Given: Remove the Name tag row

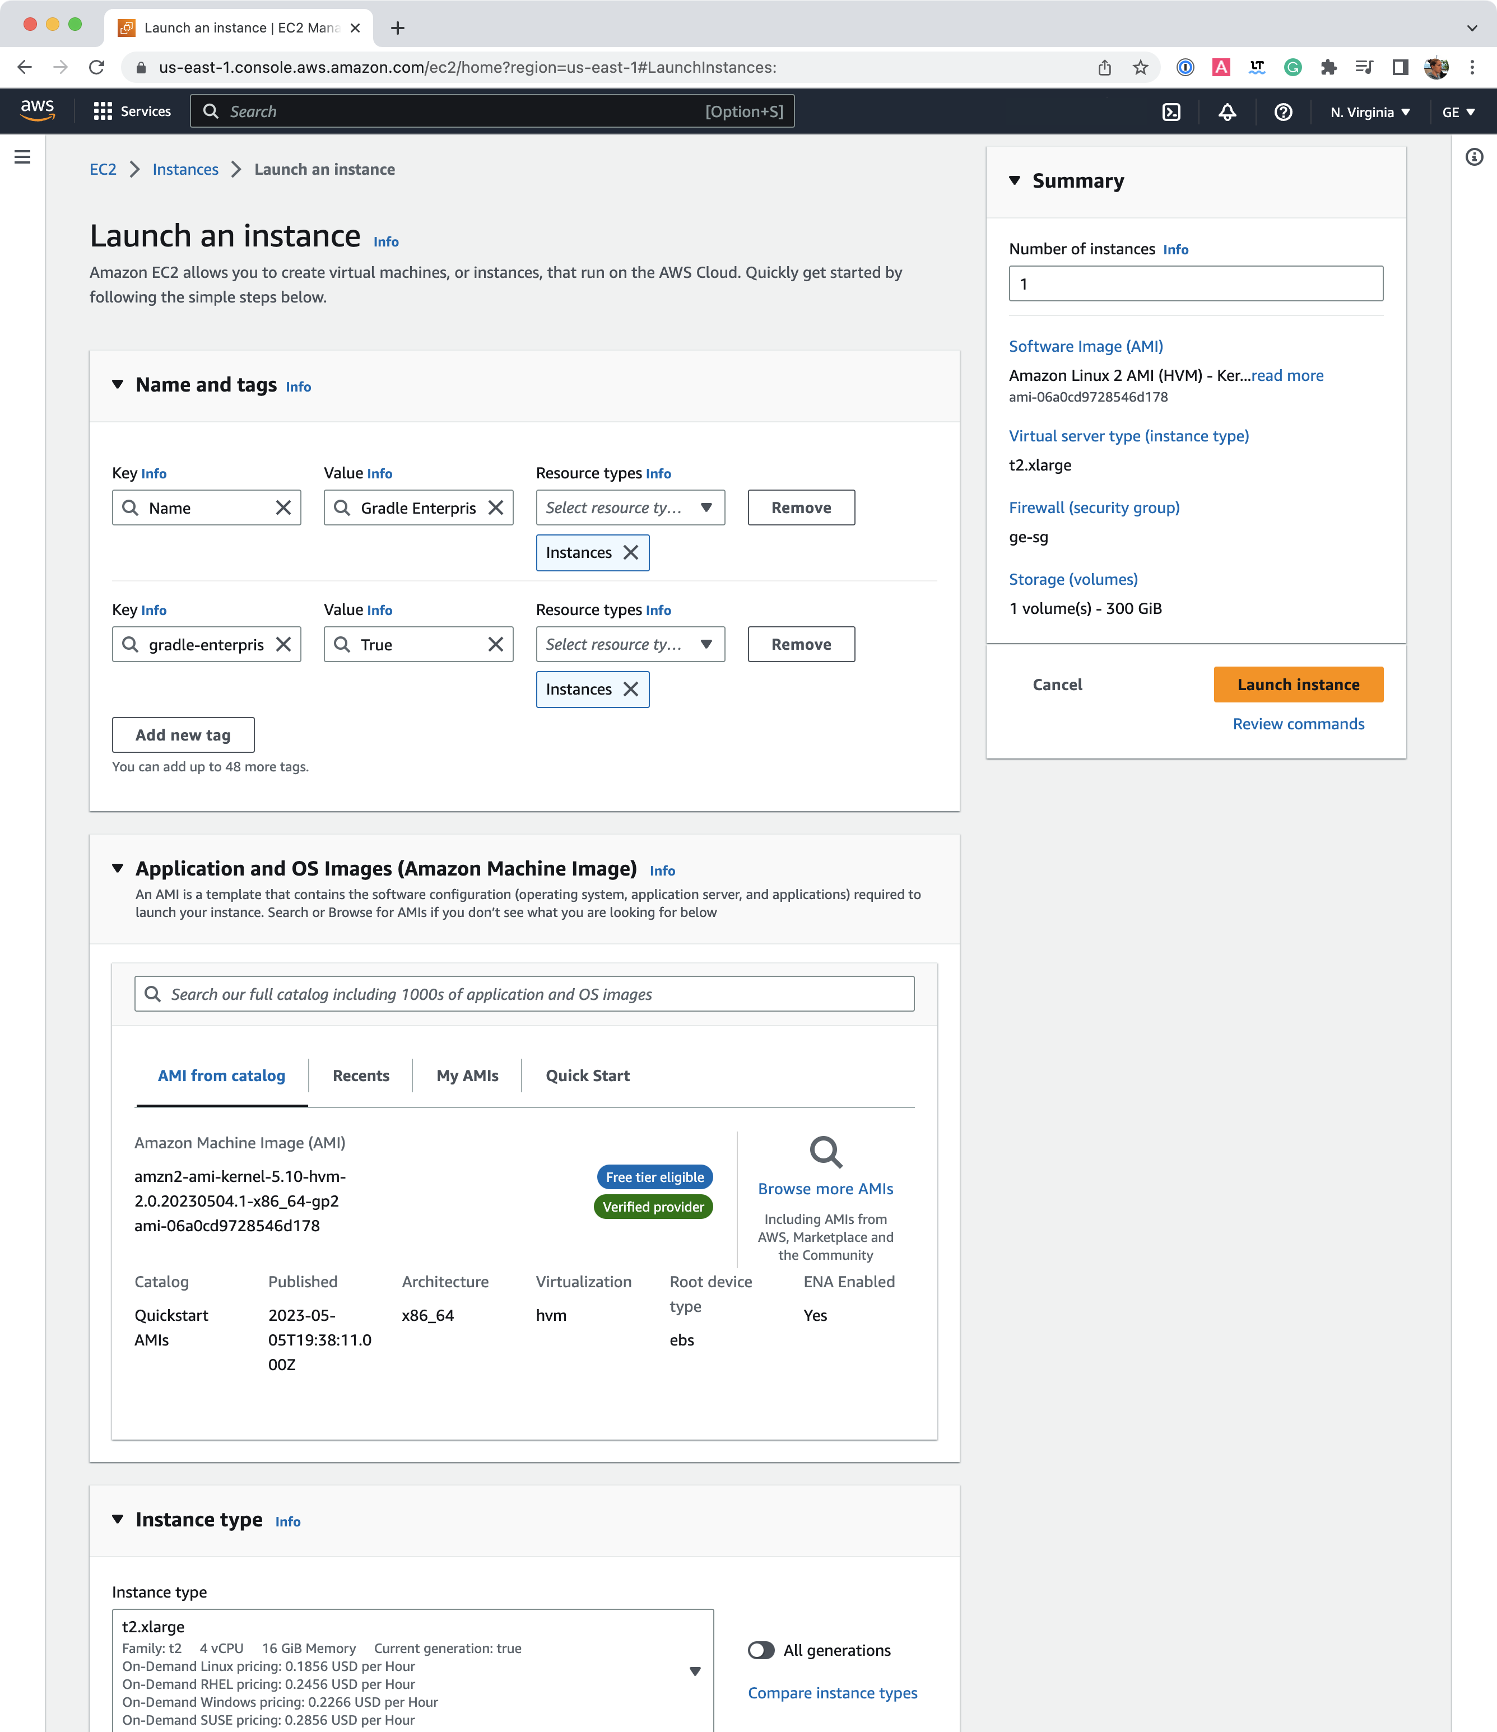Looking at the screenshot, I should click(801, 508).
